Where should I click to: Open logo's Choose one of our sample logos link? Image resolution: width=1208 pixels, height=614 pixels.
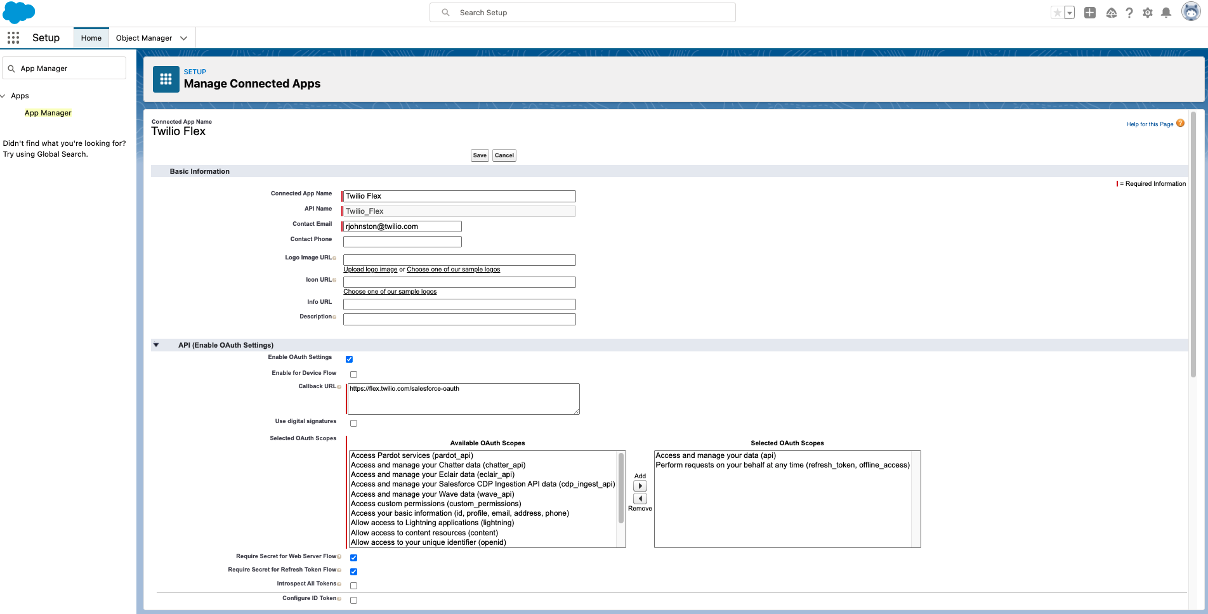[454, 270]
